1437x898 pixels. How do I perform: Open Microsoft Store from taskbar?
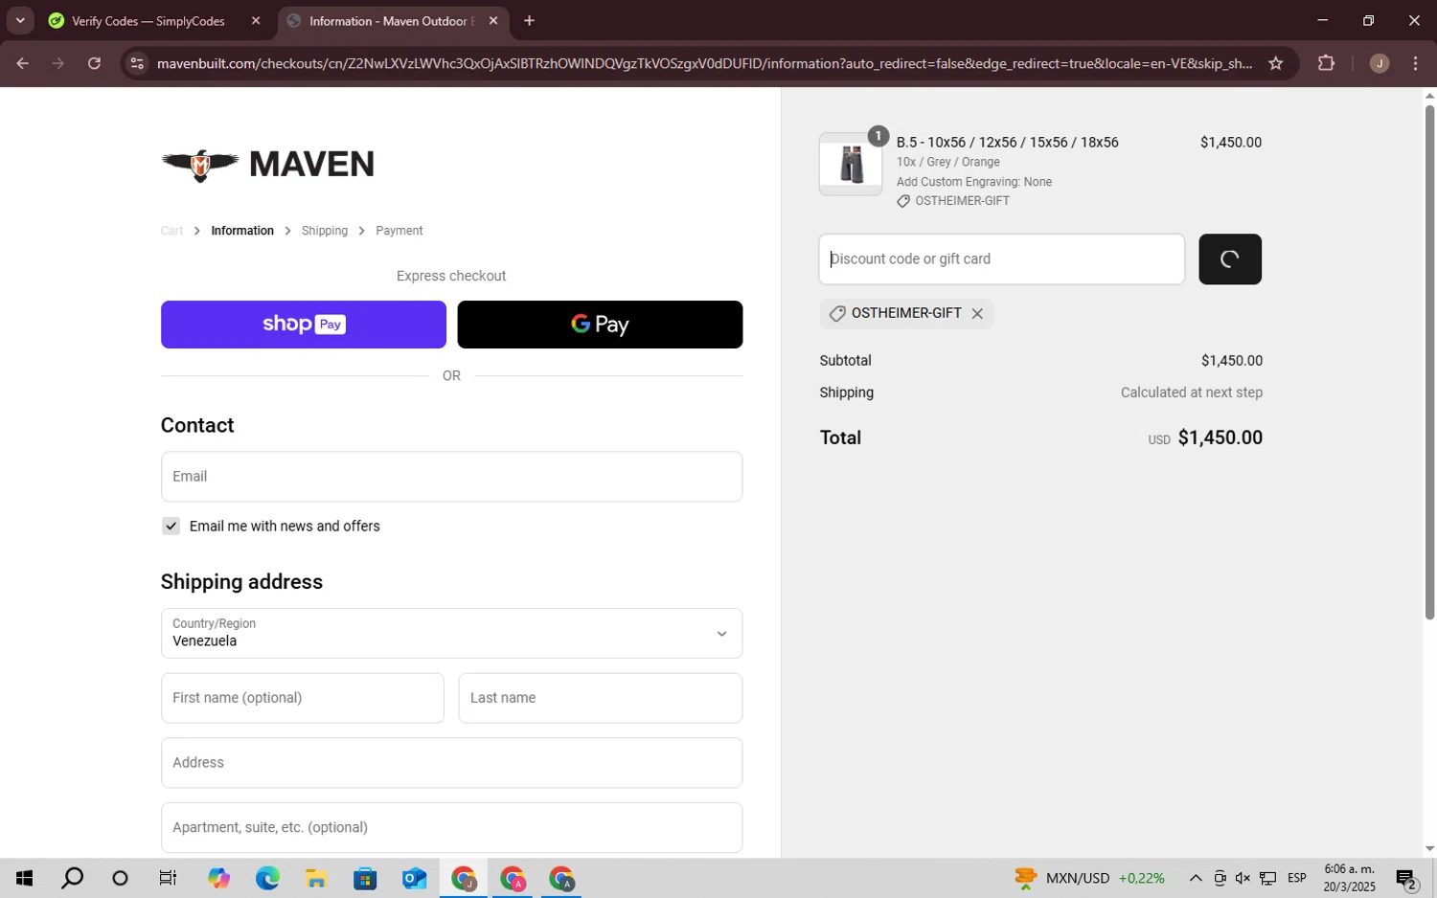tap(365, 879)
